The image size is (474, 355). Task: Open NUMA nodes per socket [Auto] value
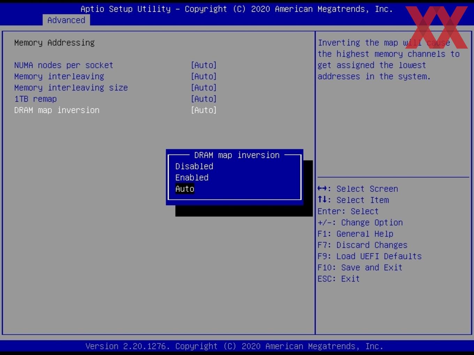(204, 65)
